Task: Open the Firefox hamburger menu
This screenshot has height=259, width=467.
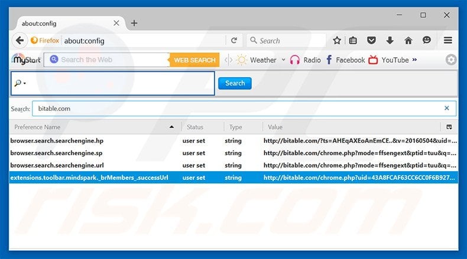Action: coord(448,41)
